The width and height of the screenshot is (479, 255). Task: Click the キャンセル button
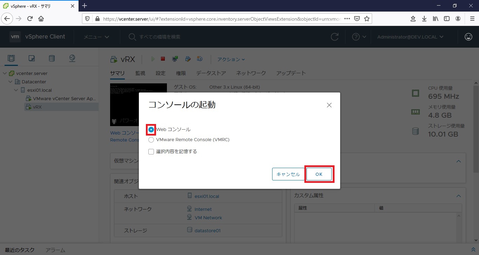tap(288, 174)
